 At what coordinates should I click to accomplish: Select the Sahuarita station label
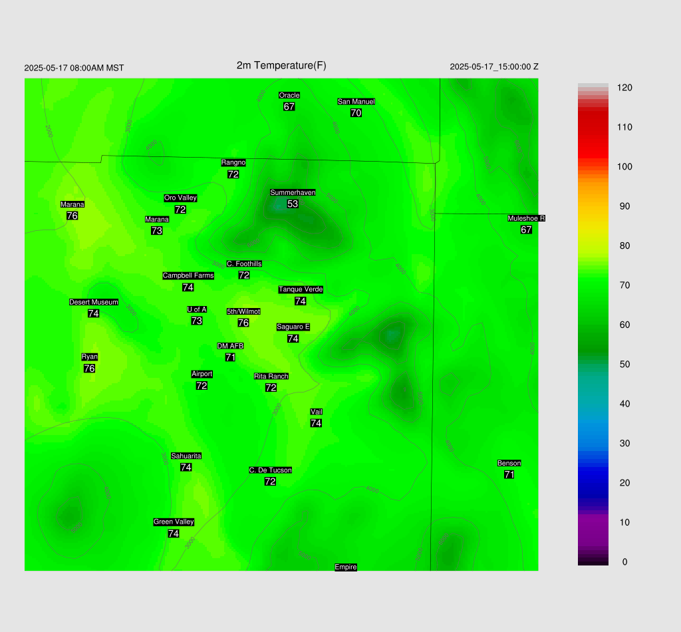186,456
